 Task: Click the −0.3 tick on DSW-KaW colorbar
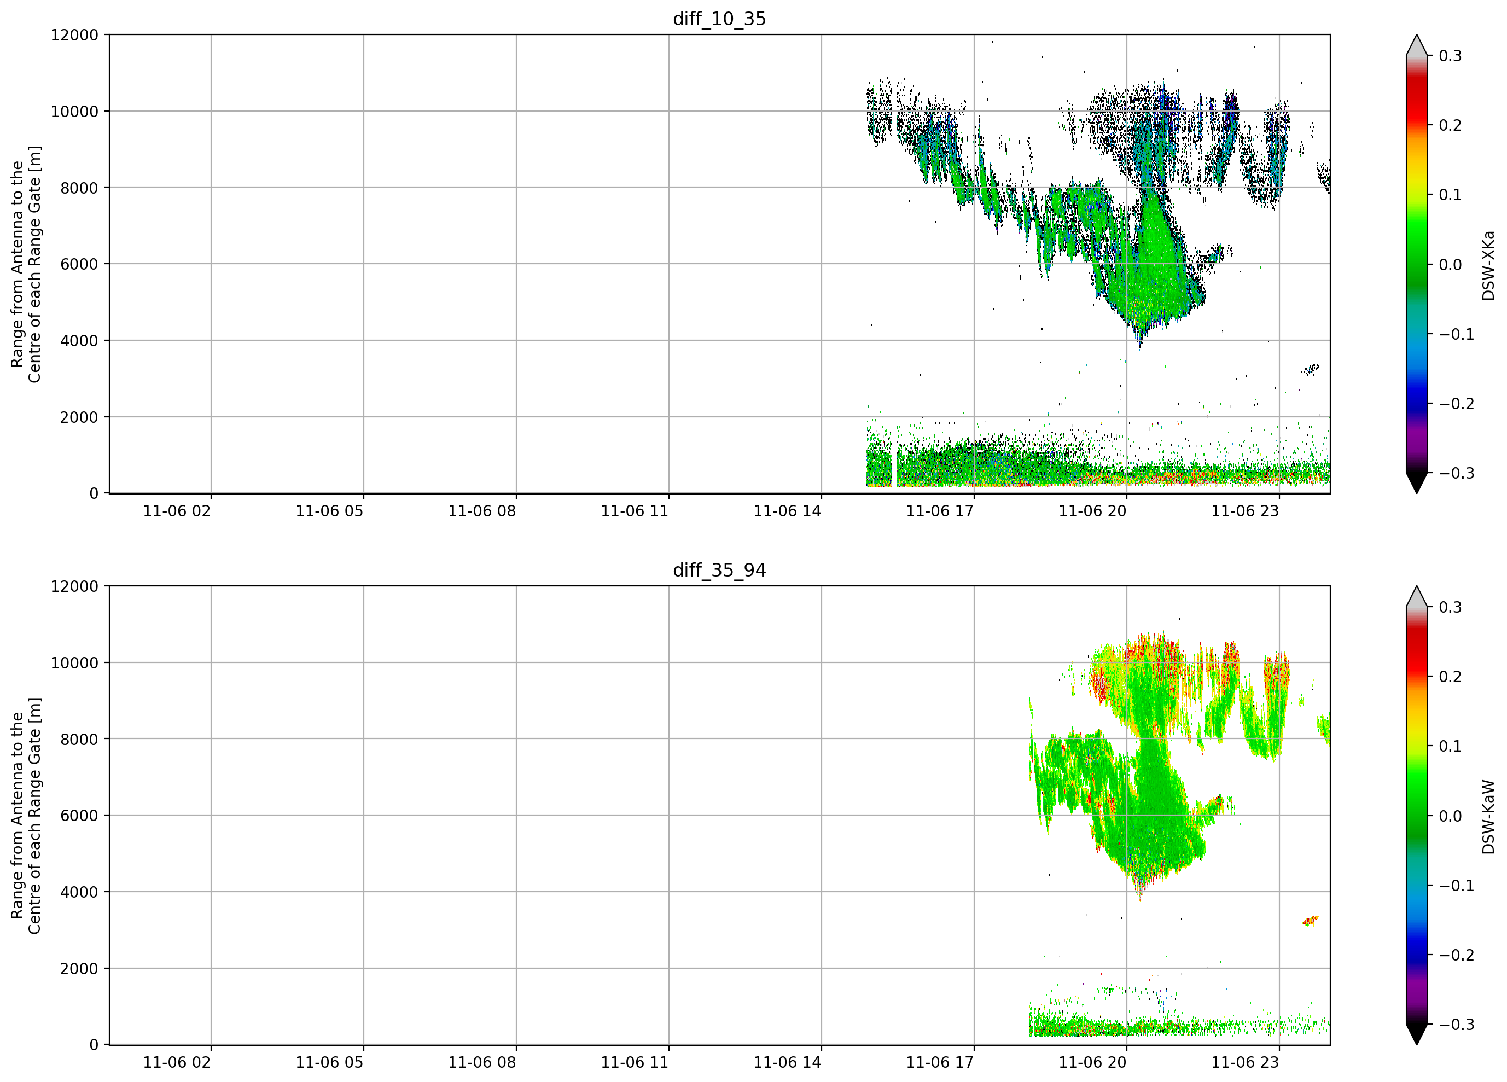tap(1457, 1025)
